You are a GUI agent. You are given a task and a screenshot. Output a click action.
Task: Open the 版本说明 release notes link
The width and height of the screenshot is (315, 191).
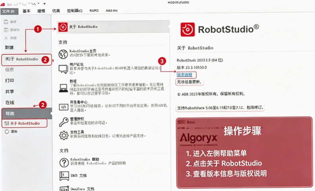click(x=184, y=75)
